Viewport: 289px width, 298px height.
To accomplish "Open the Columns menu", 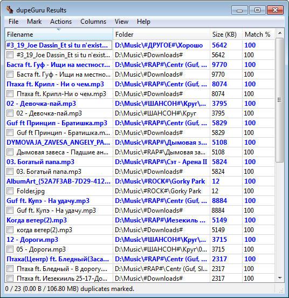I will tap(93, 22).
